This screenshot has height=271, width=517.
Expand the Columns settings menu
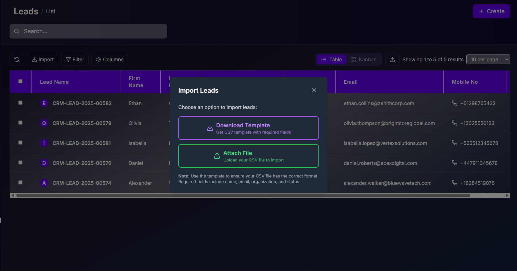coord(110,60)
